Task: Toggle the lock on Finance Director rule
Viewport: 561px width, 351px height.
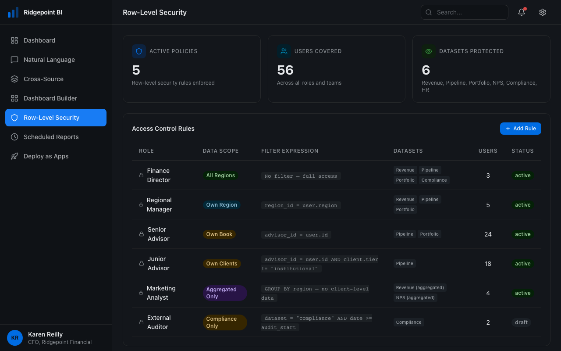Action: [x=141, y=175]
